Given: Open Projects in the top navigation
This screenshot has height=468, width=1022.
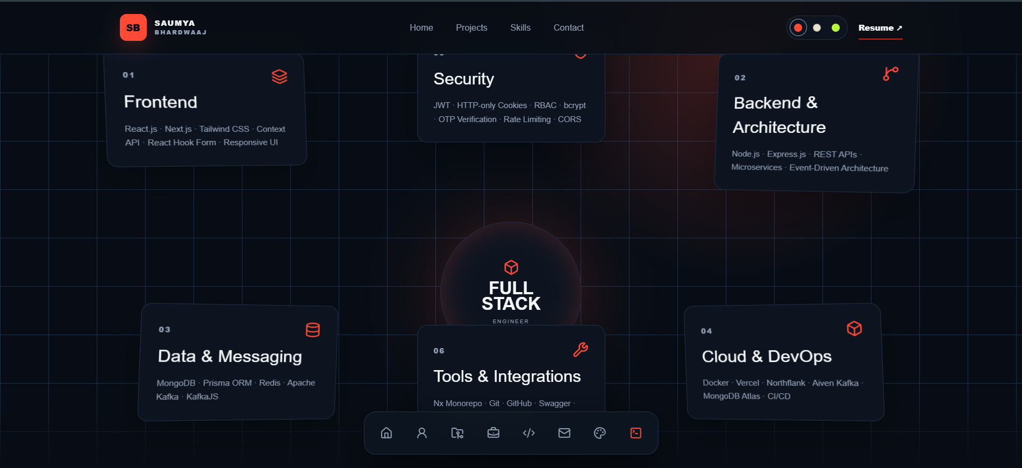Looking at the screenshot, I should point(471,27).
